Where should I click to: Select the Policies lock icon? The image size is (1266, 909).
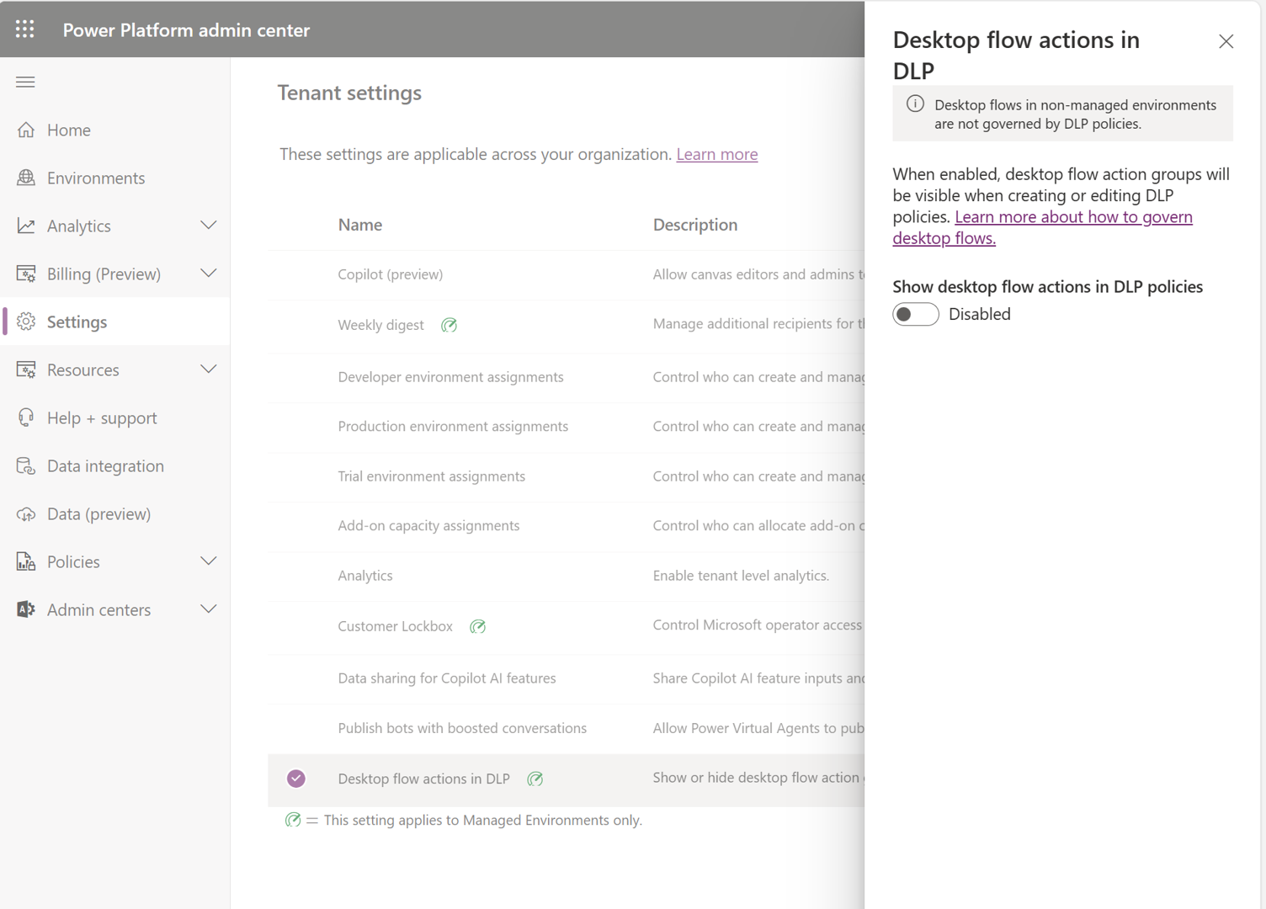25,561
